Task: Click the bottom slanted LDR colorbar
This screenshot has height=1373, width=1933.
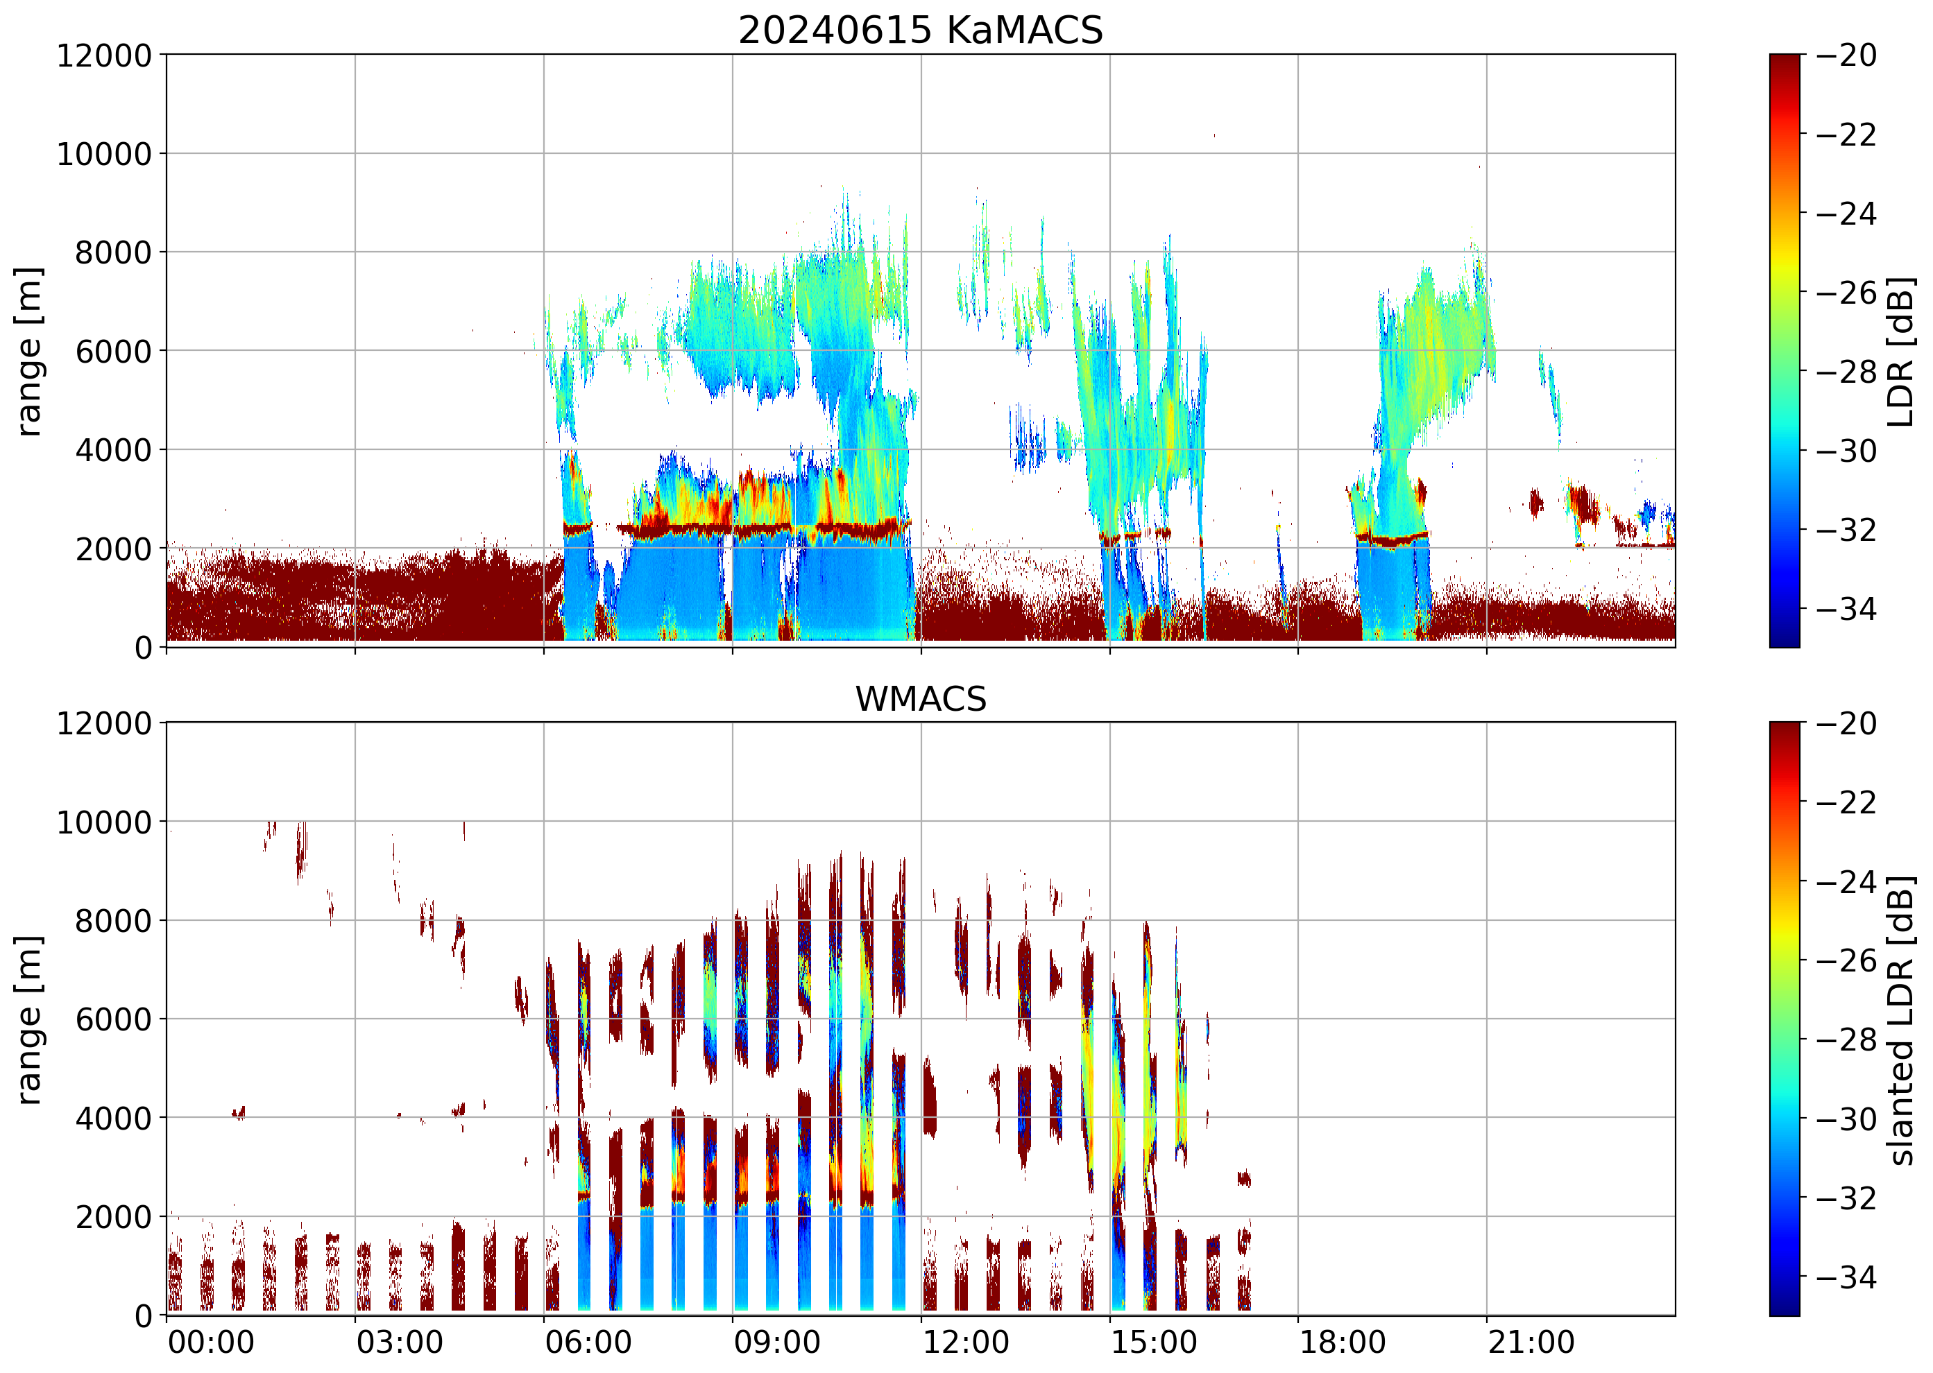Action: [1784, 1019]
